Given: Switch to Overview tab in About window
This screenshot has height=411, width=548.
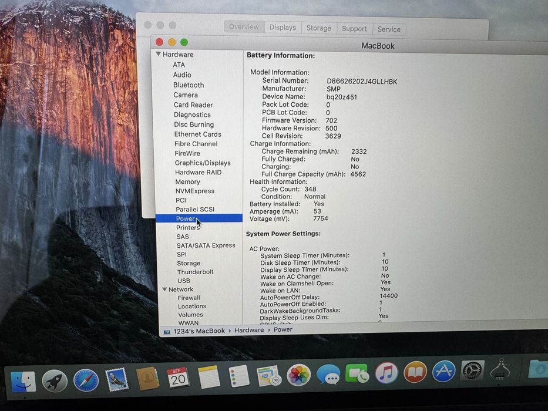Looking at the screenshot, I should (244, 27).
